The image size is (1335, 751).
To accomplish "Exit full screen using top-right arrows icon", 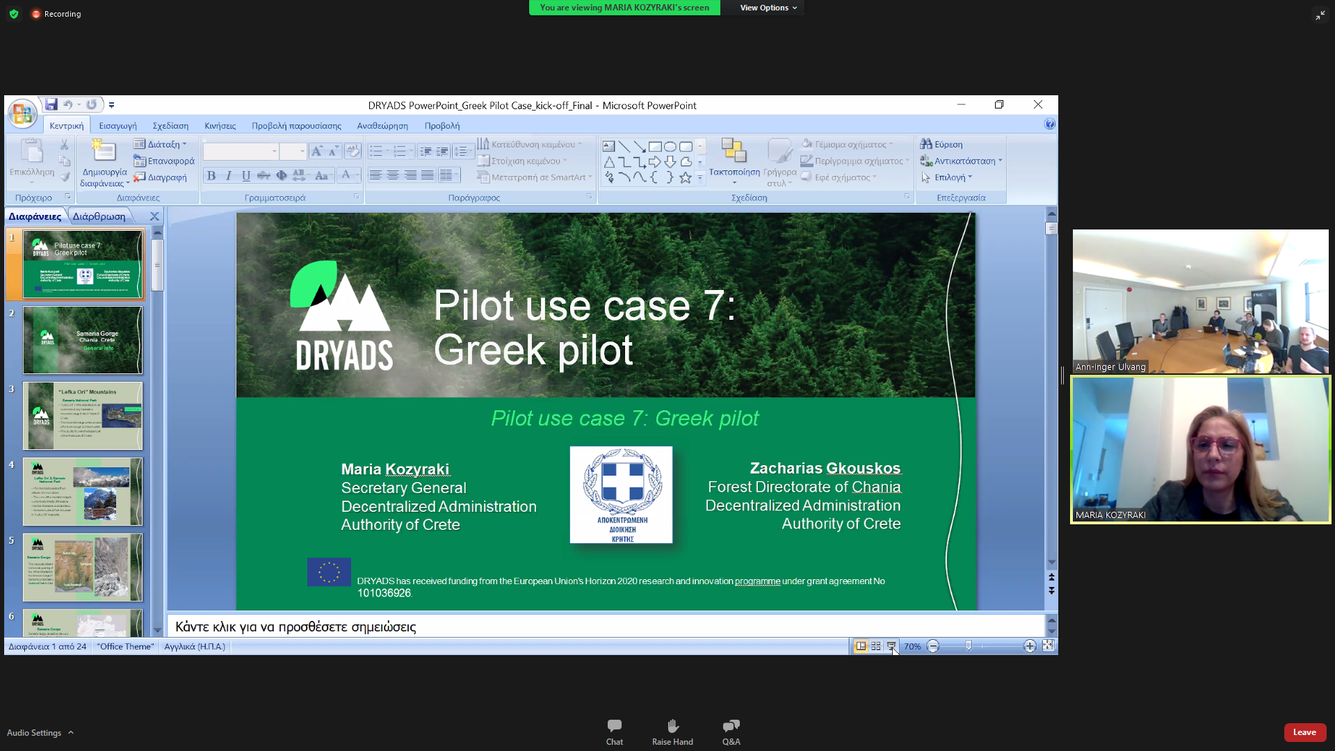I will pyautogui.click(x=1320, y=15).
